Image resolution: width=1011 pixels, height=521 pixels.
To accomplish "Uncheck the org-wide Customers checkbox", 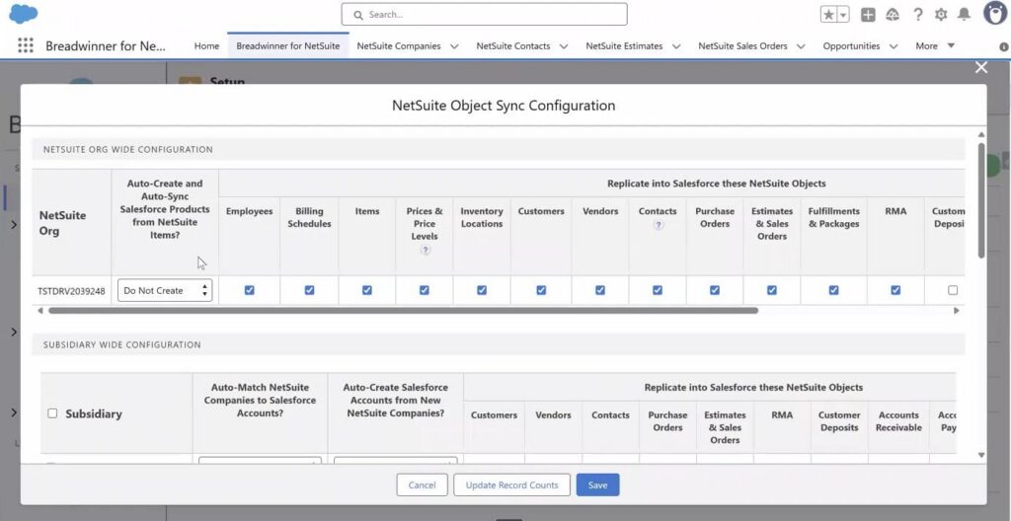I will [x=541, y=290].
